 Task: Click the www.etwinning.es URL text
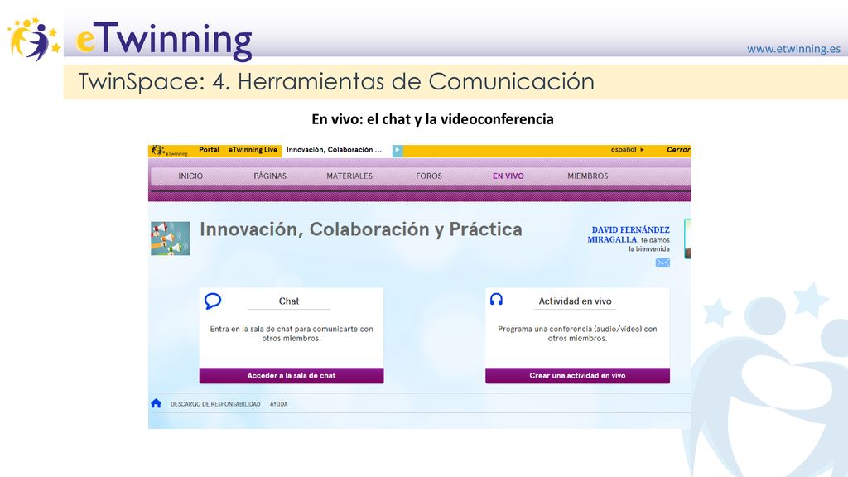tap(794, 49)
